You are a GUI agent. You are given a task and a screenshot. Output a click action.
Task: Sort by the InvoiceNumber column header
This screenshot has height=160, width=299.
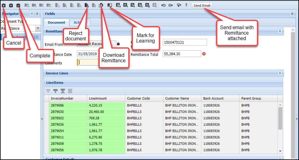pyautogui.click(x=68, y=98)
